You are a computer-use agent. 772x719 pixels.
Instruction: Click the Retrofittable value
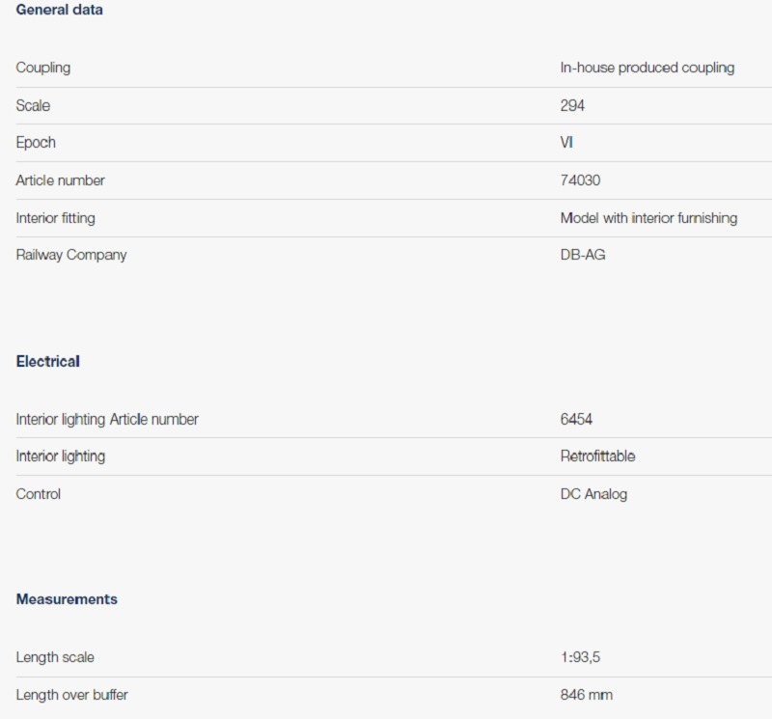coord(597,456)
